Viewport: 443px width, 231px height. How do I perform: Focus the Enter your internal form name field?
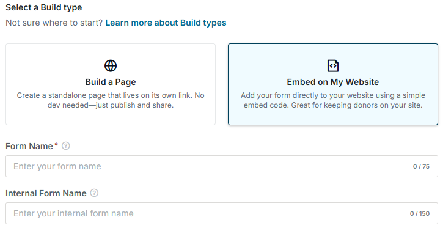tap(222, 213)
